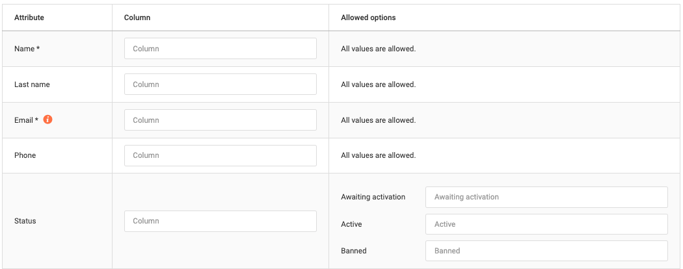Click the Awaiting activation label text
The height and width of the screenshot is (269, 683).
pyautogui.click(x=373, y=197)
